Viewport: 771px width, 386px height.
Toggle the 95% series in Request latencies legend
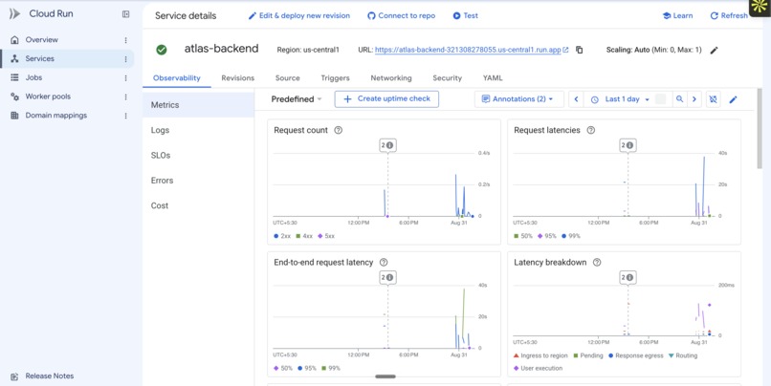click(x=548, y=236)
